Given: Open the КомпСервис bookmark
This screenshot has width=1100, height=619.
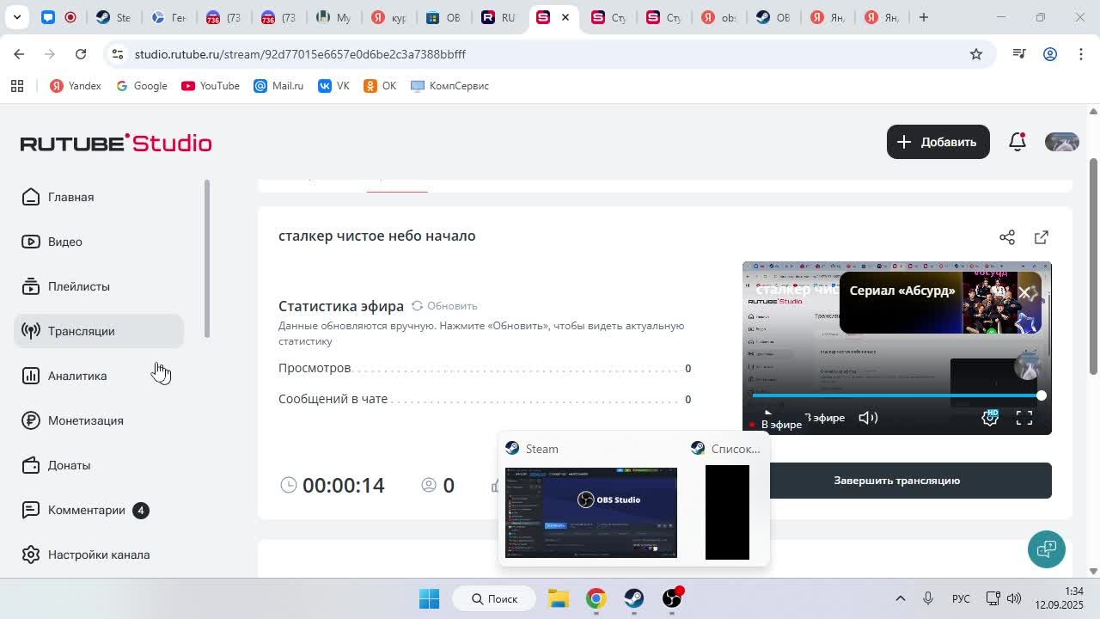Looking at the screenshot, I should 450,86.
